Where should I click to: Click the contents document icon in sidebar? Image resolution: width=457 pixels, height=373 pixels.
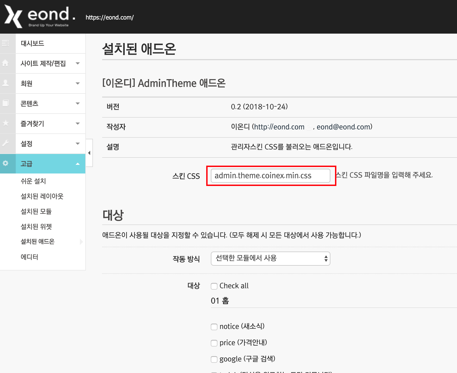5,103
